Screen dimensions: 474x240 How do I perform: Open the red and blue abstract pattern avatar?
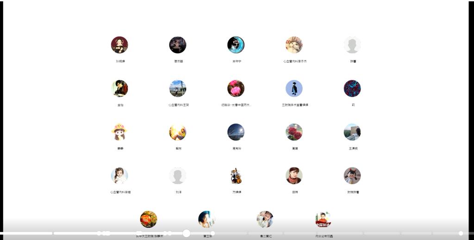[352, 88]
